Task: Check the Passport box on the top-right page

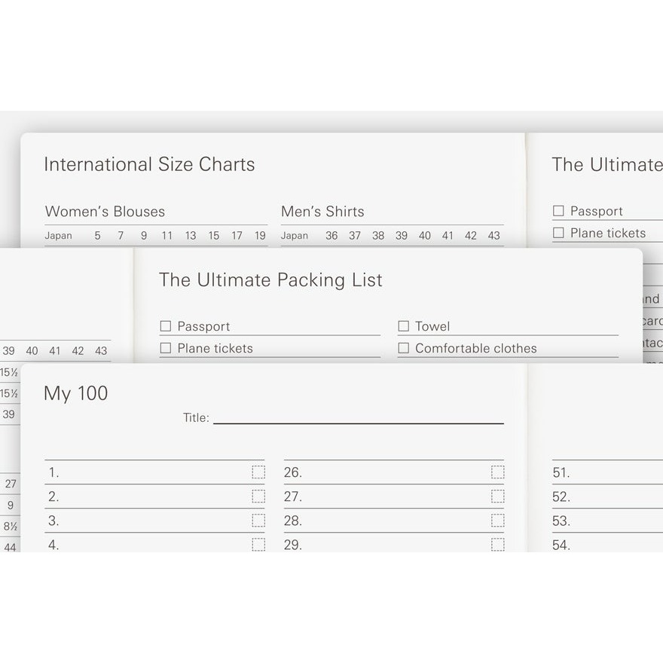Action: (x=558, y=210)
